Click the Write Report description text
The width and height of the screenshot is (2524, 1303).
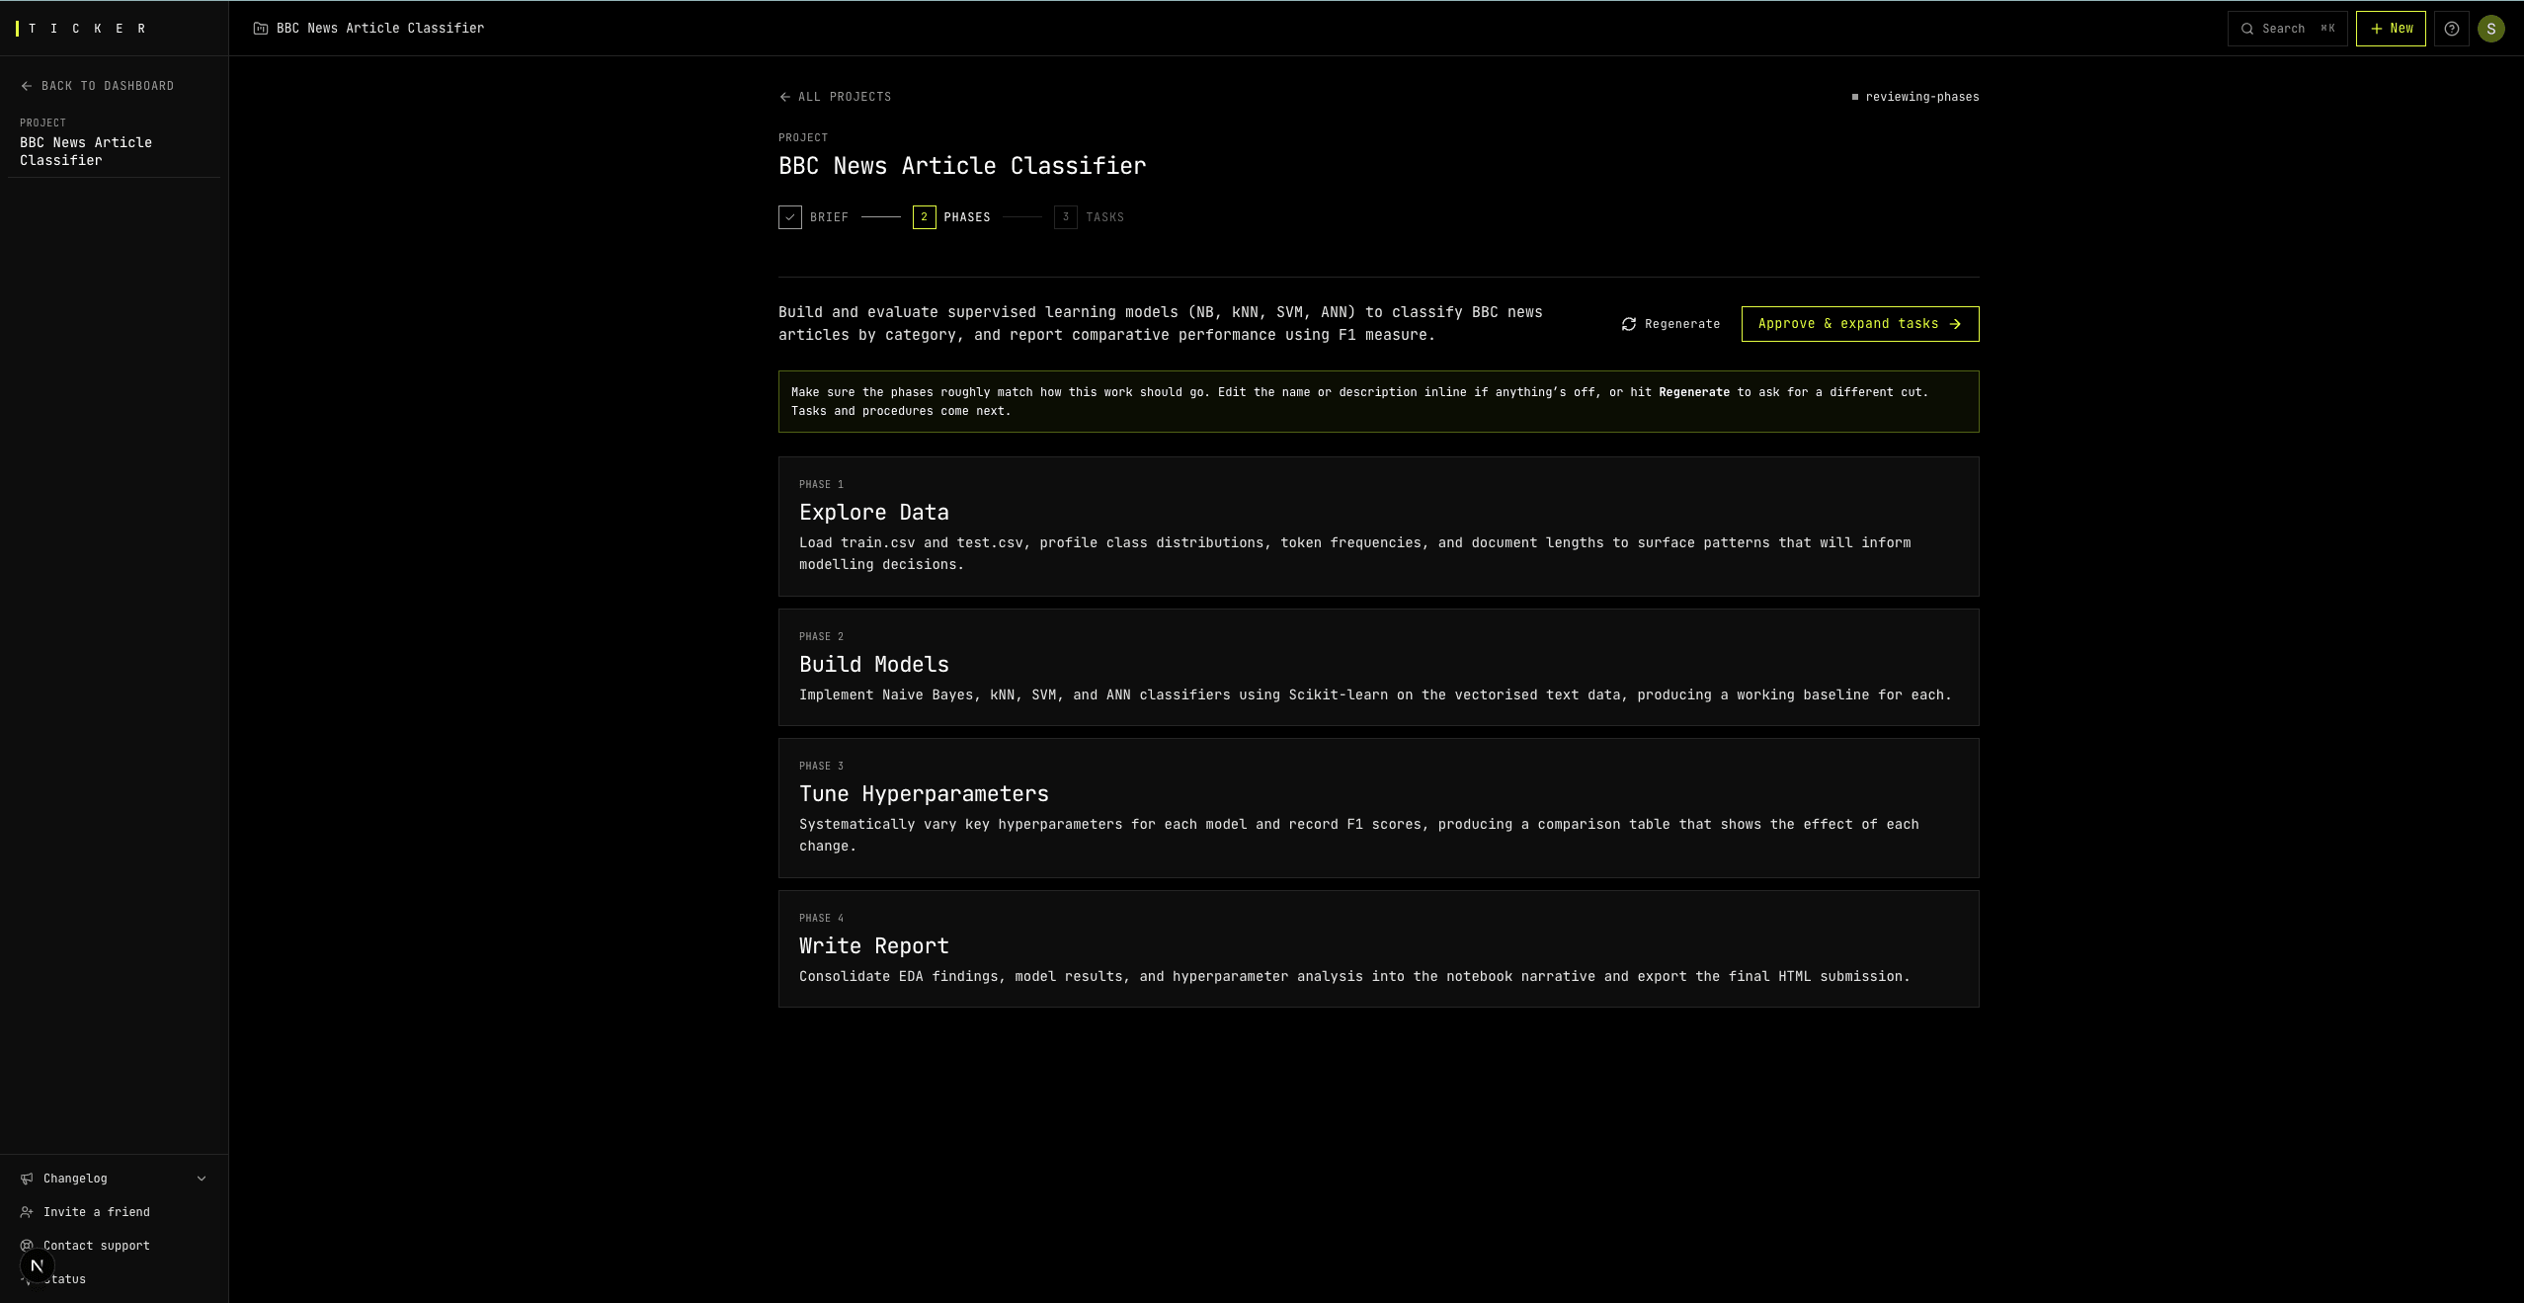point(1354,976)
